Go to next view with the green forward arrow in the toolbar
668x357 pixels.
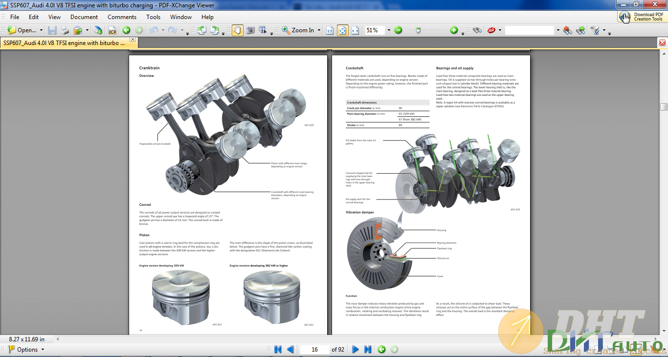(139, 30)
